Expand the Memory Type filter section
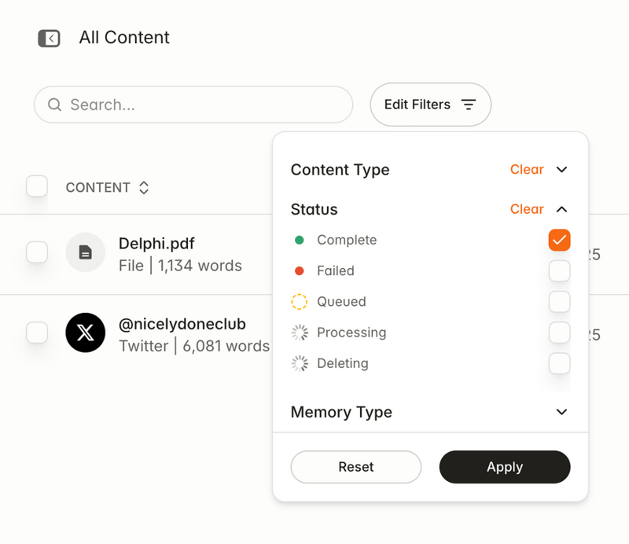Image resolution: width=629 pixels, height=544 pixels. click(561, 412)
